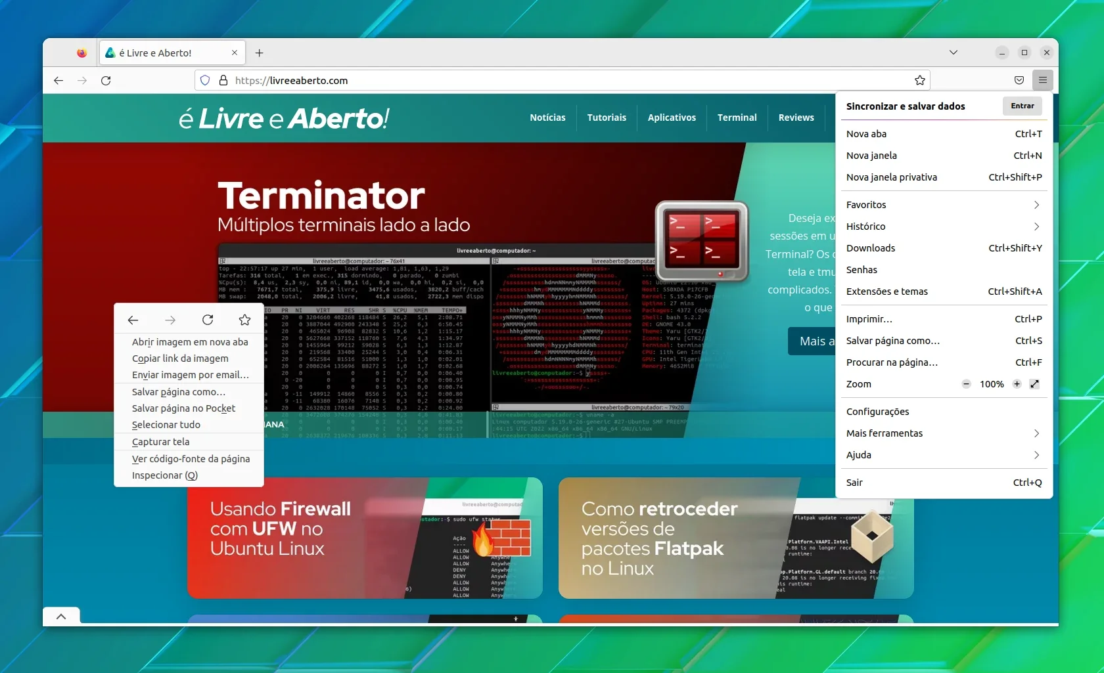
Task: Click the Entrar sync button
Action: pos(1023,106)
